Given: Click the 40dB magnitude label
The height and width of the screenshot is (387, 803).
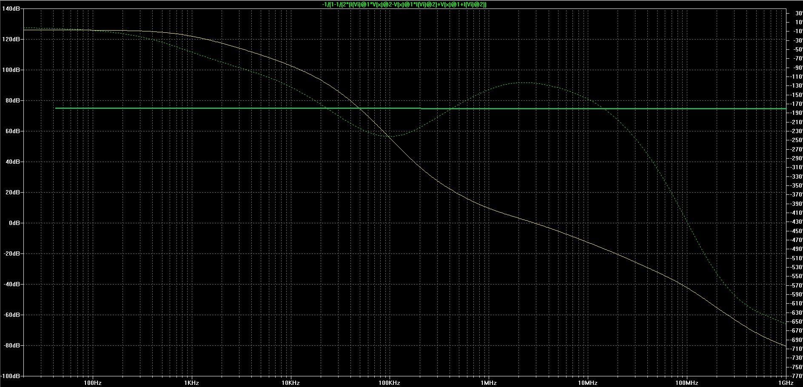Looking at the screenshot, I should point(12,162).
